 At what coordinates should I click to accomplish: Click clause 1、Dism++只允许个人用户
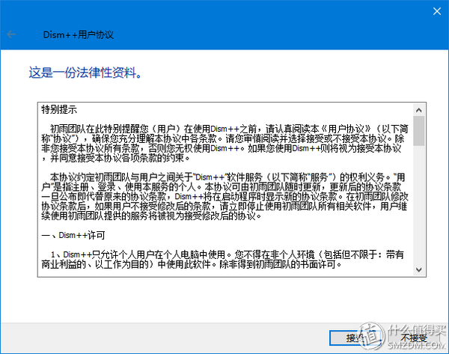click(x=223, y=259)
